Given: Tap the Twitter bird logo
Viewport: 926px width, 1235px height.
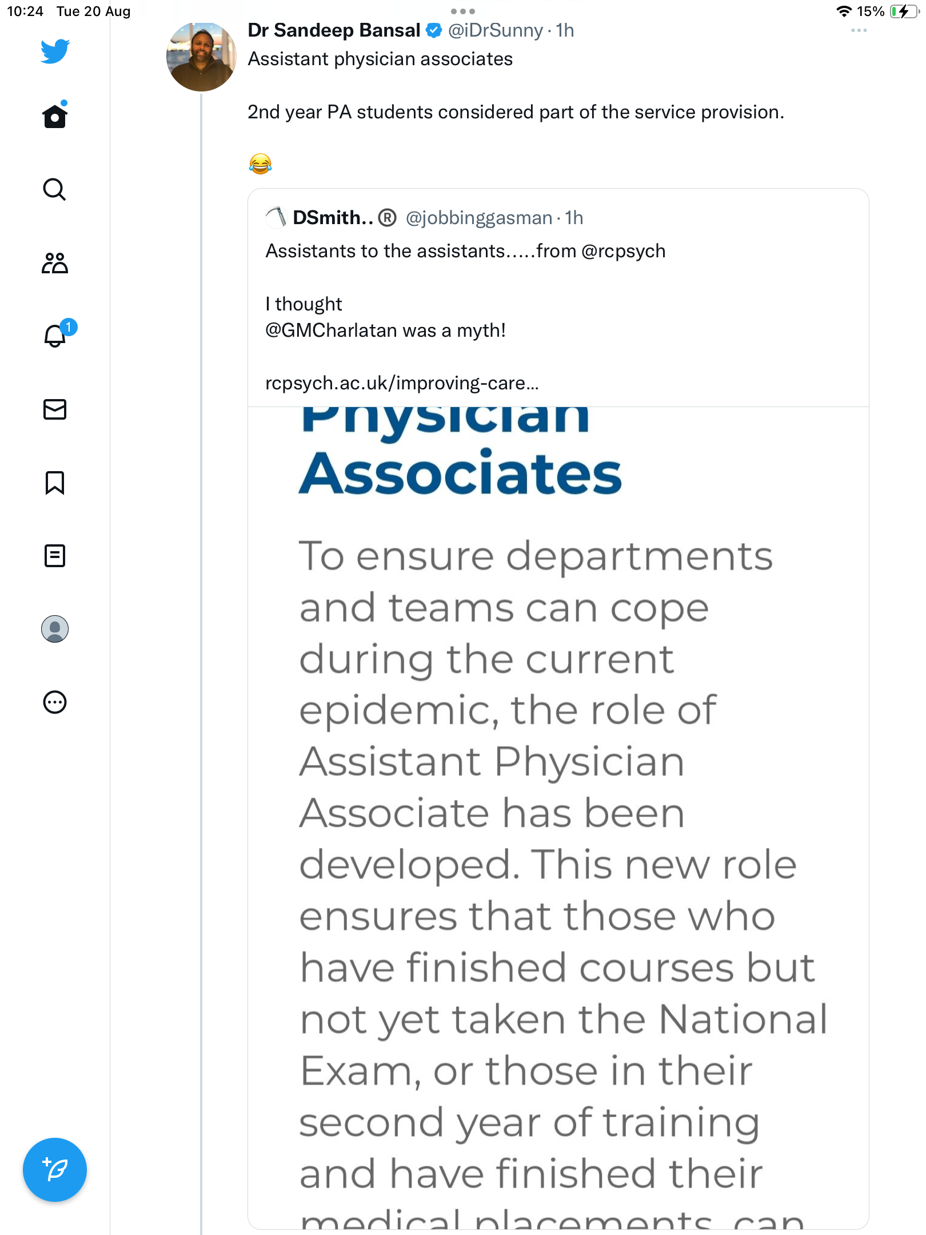Looking at the screenshot, I should (55, 51).
